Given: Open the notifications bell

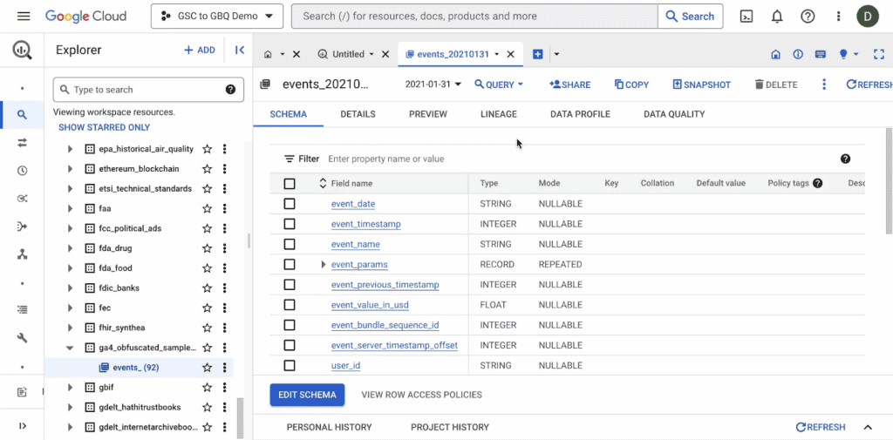Looking at the screenshot, I should pyautogui.click(x=777, y=17).
